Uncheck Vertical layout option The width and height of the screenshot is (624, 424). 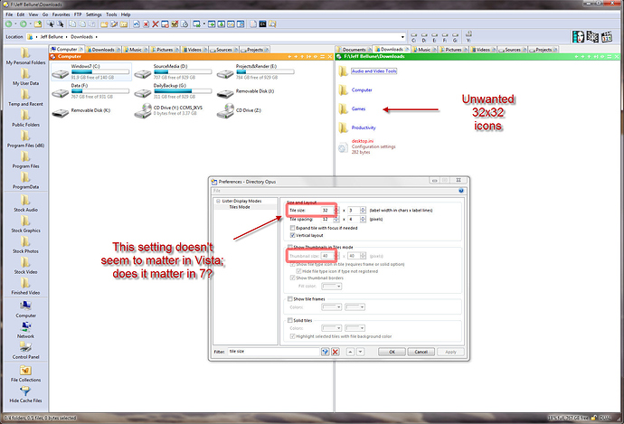pyautogui.click(x=292, y=235)
